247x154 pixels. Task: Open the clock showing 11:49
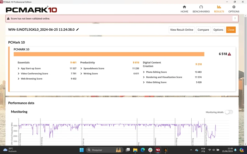point(227,150)
